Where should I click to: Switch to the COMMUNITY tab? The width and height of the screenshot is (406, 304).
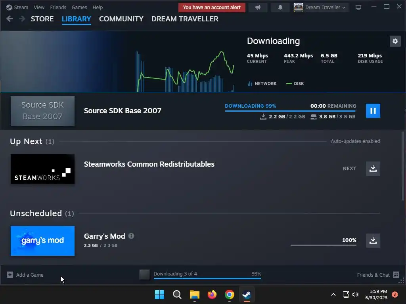tap(121, 19)
